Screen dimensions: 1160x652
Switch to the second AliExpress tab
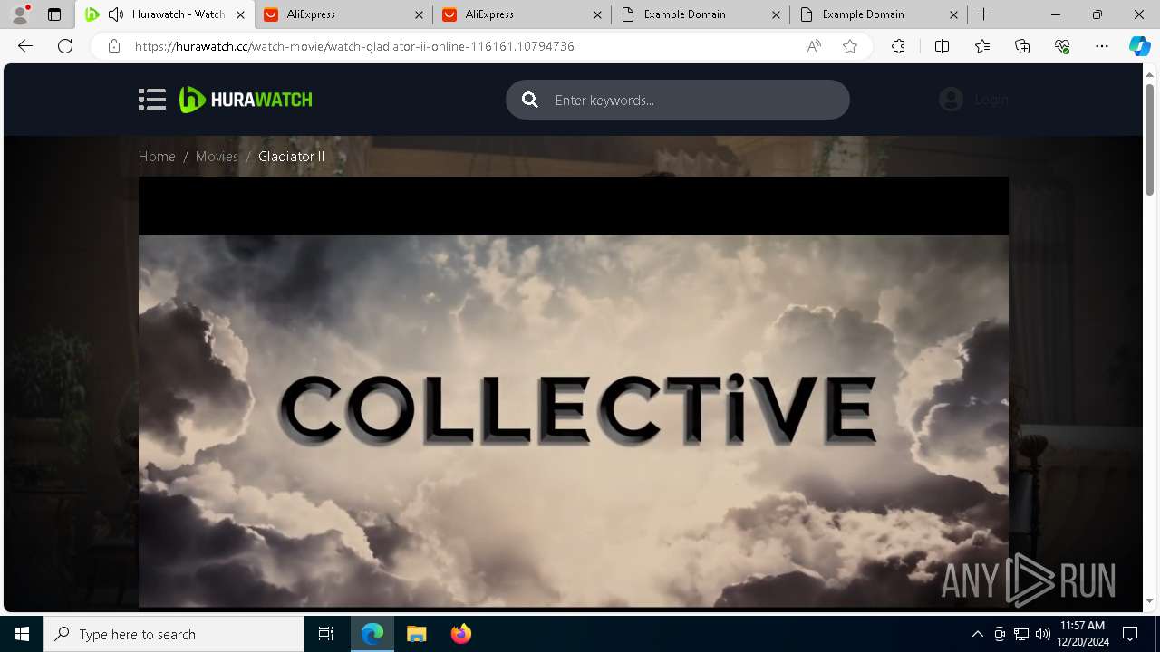tap(523, 14)
